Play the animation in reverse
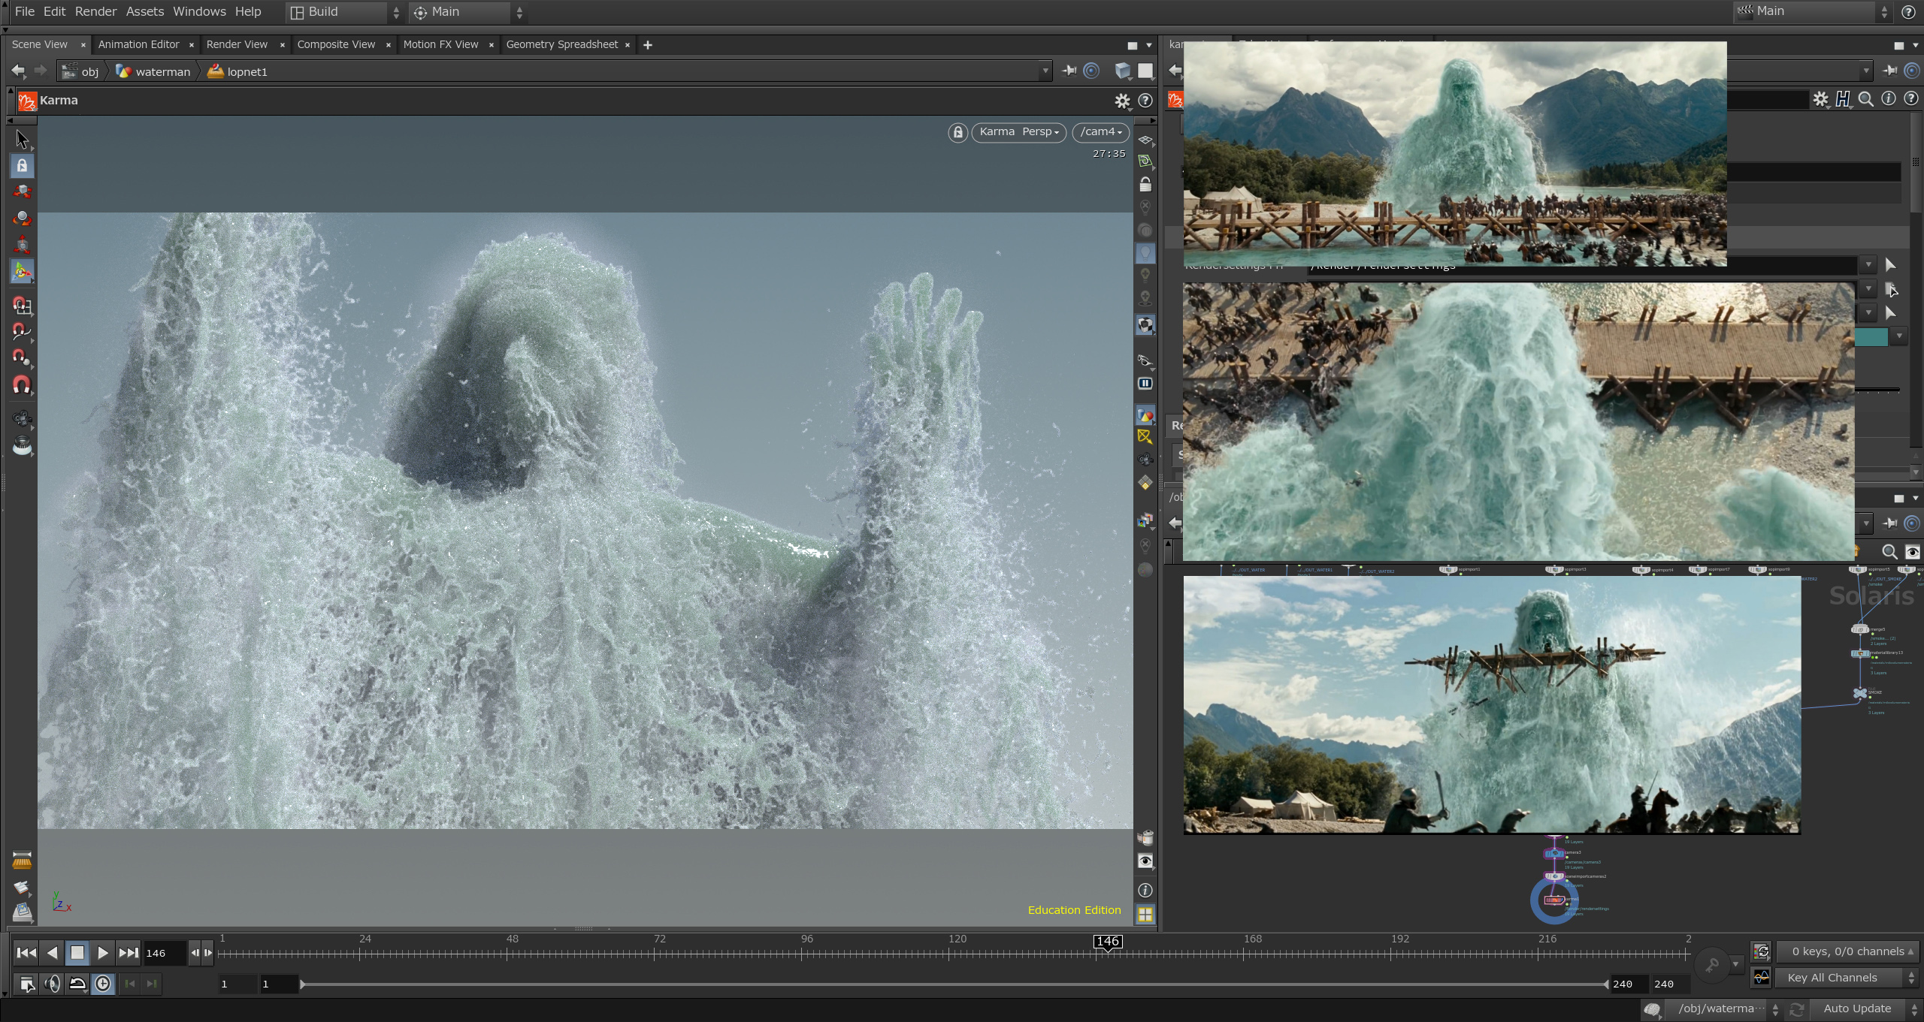Viewport: 1924px width, 1022px height. coord(52,953)
